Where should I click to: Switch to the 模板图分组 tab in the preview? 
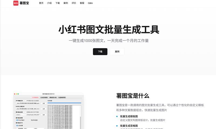pyautogui.click(x=53, y=97)
